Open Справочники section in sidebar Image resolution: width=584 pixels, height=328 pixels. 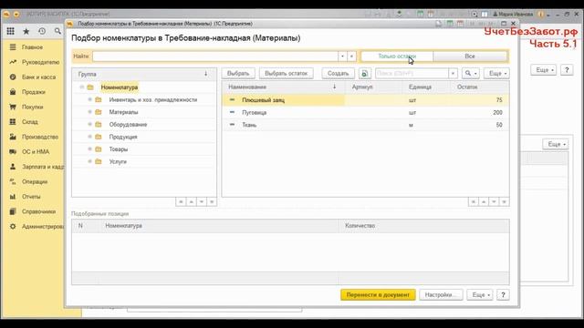point(38,211)
